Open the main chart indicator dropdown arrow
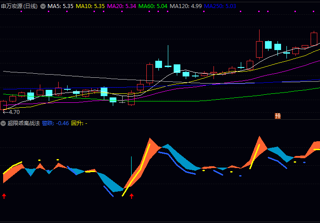Image resolution: width=320 pixels, height=223 pixels. pos(43,6)
